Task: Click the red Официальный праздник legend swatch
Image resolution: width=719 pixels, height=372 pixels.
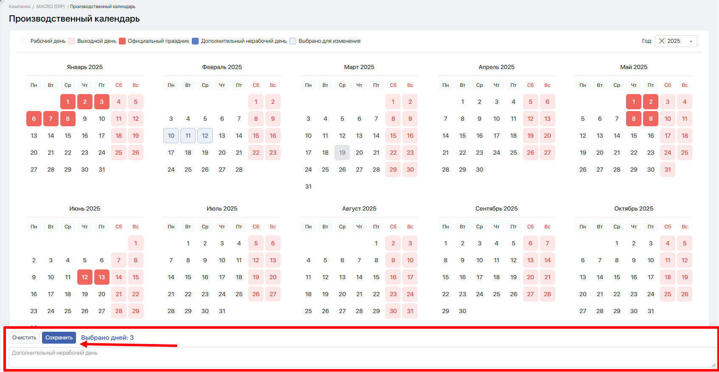Action: pyautogui.click(x=122, y=41)
